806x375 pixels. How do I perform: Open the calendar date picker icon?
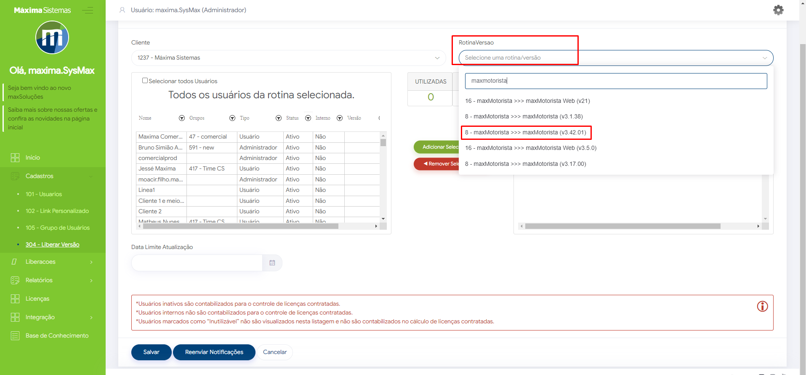(x=272, y=263)
